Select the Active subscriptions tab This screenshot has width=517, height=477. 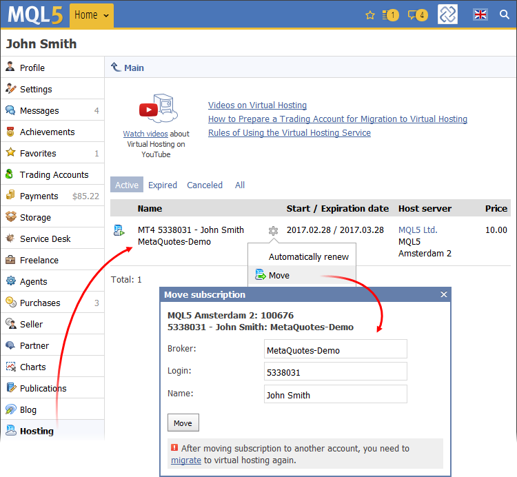pyautogui.click(x=127, y=185)
